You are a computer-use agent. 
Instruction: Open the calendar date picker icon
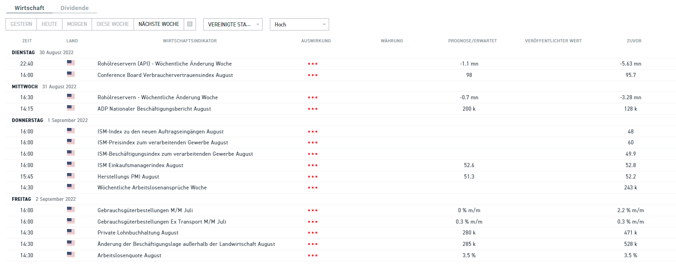pyautogui.click(x=190, y=24)
